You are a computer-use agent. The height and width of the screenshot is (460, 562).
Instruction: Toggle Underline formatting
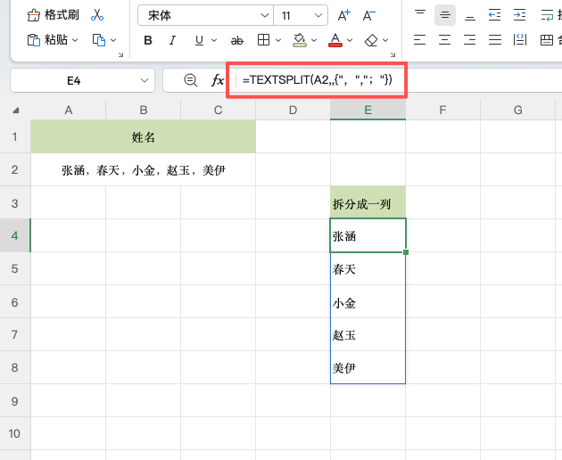coord(199,40)
